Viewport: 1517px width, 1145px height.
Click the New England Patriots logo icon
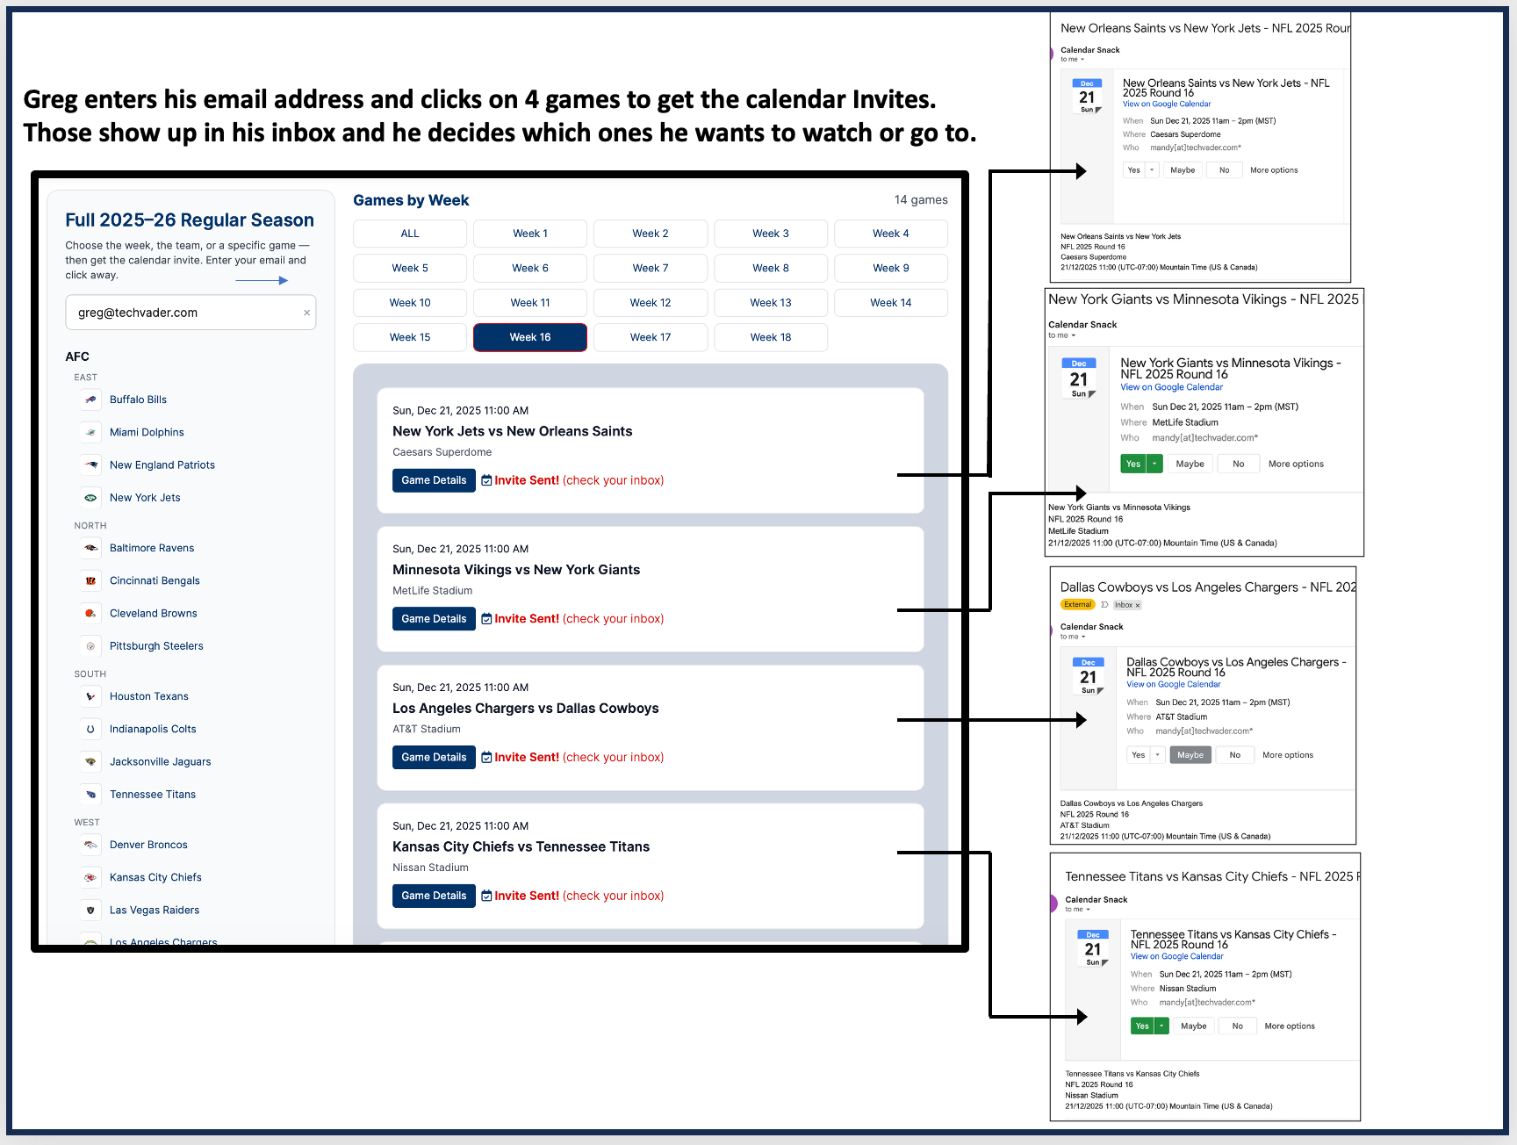point(90,464)
